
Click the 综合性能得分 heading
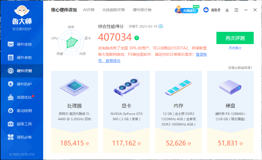(x=111, y=27)
